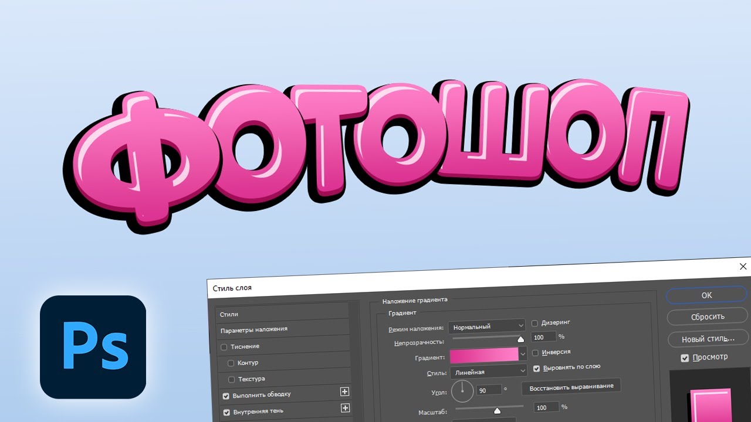Enable the Дизеринг checkbox

click(535, 323)
